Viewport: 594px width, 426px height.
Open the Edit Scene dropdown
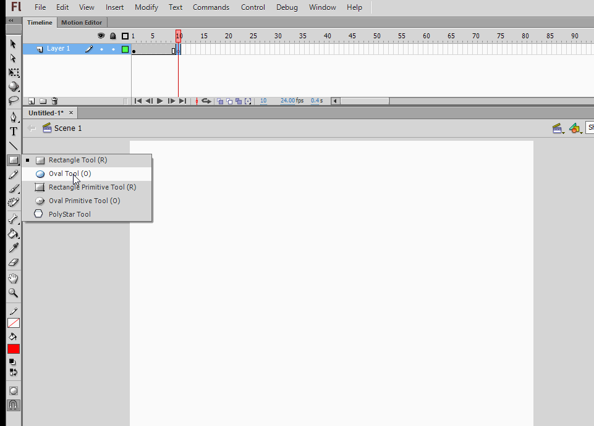click(x=559, y=128)
